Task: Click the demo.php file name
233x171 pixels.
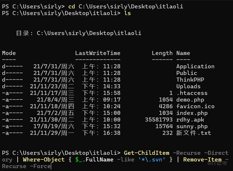Action: [x=190, y=100]
